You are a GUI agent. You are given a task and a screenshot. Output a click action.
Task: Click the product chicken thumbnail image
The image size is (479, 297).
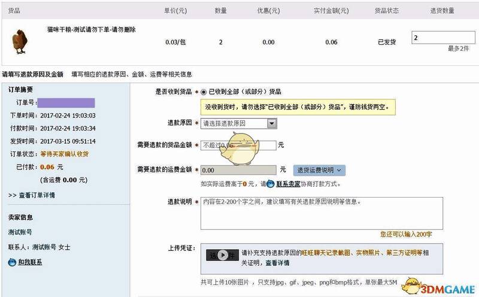pyautogui.click(x=20, y=42)
